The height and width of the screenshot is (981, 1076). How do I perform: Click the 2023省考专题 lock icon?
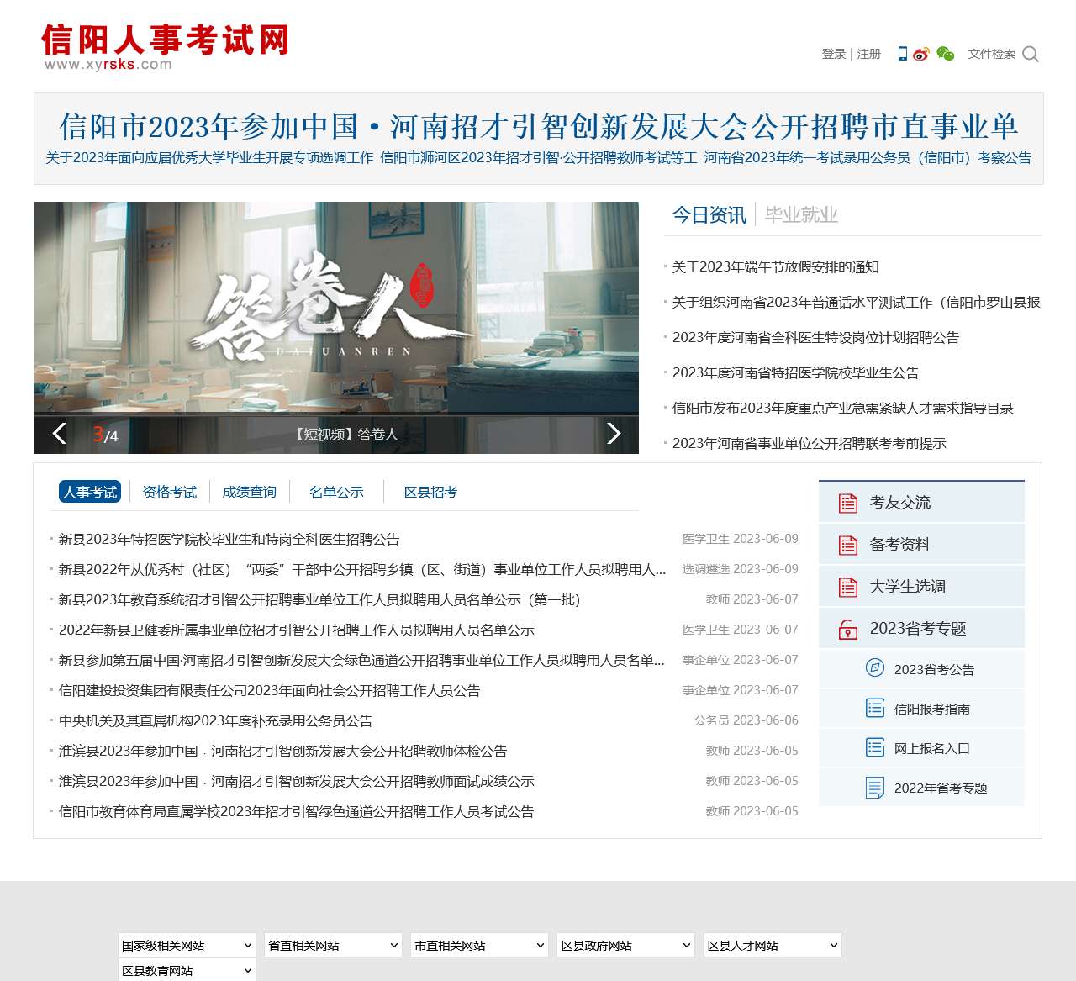coord(848,629)
